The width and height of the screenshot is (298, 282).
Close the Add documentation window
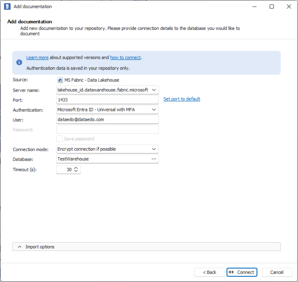[x=289, y=7]
